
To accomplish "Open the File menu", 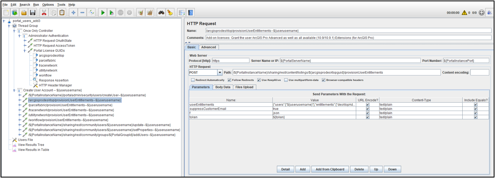I will [x=5, y=5].
